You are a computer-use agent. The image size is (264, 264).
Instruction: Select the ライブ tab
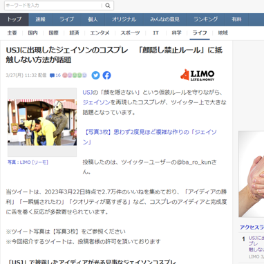[67, 19]
